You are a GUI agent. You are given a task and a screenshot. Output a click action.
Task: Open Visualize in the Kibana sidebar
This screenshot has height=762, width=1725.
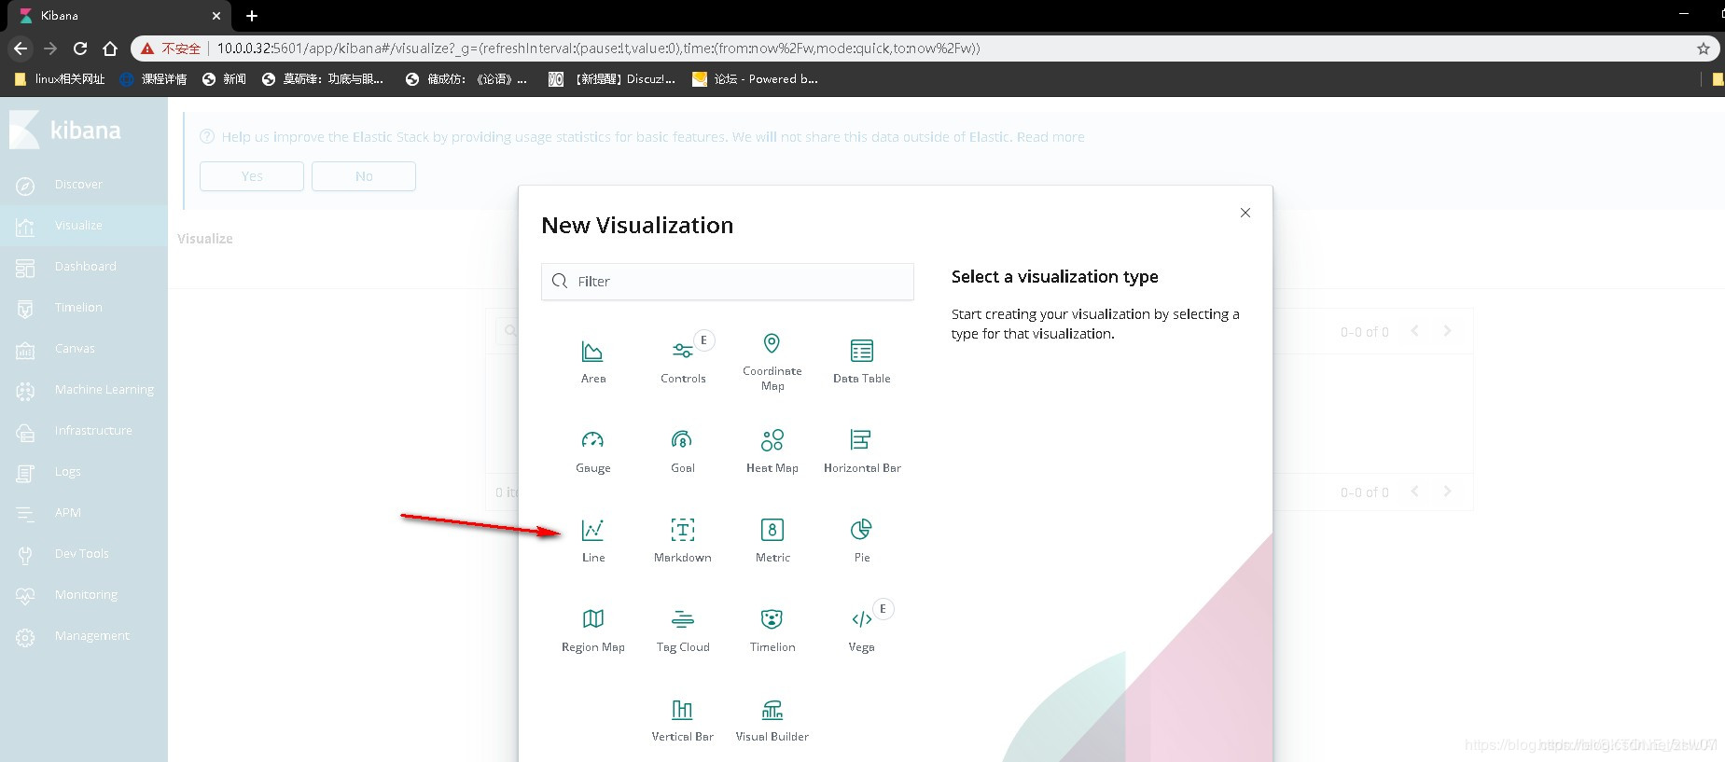click(84, 226)
